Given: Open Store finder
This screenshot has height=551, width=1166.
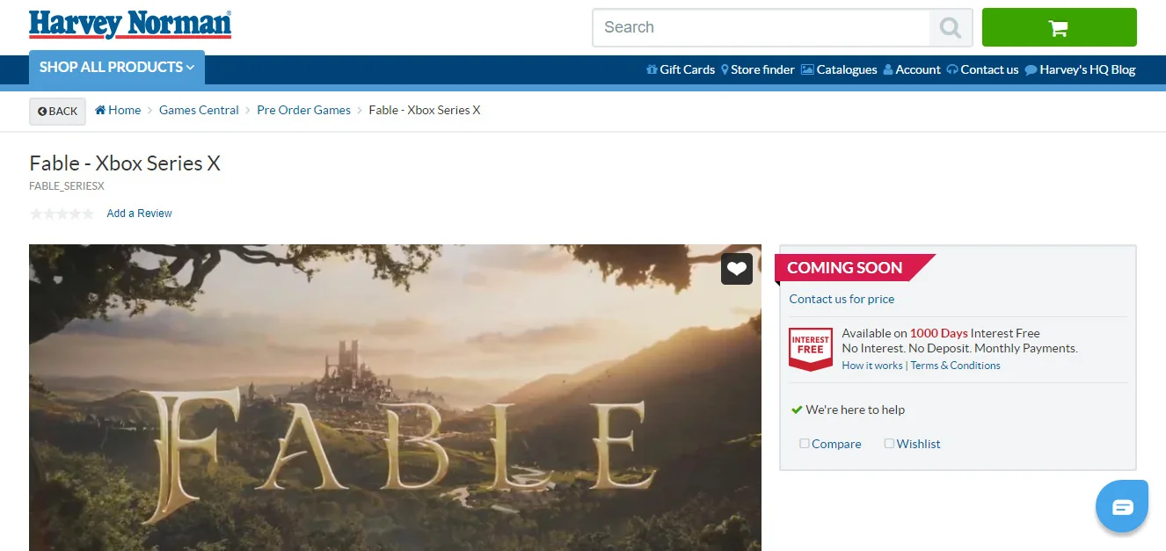Looking at the screenshot, I should pos(757,69).
